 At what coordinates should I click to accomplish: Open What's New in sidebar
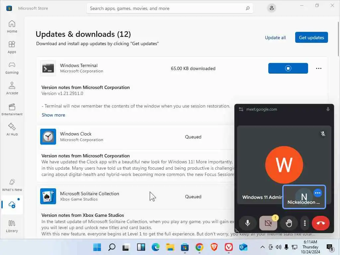coord(12,185)
